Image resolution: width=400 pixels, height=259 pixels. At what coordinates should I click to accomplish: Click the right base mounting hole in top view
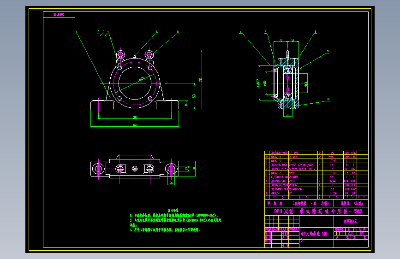coord(171,169)
